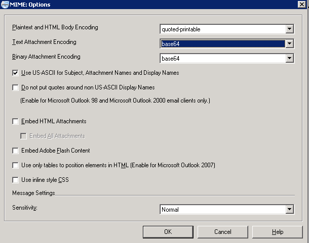This screenshot has height=243, width=309.
Task: Check Use only tables to position elements
Action: [x=16, y=166]
